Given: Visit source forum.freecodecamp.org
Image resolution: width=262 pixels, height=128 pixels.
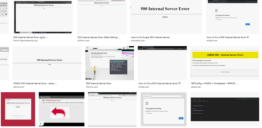Looking at the screenshot, I should point(25,40).
